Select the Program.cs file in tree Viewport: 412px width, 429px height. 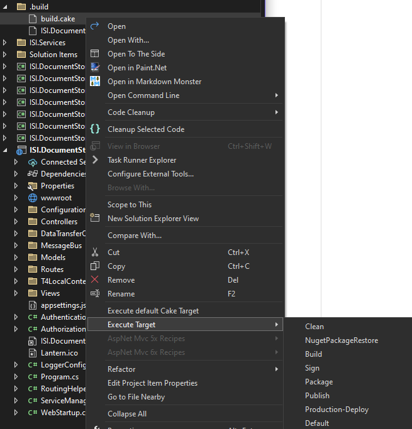[x=59, y=377]
